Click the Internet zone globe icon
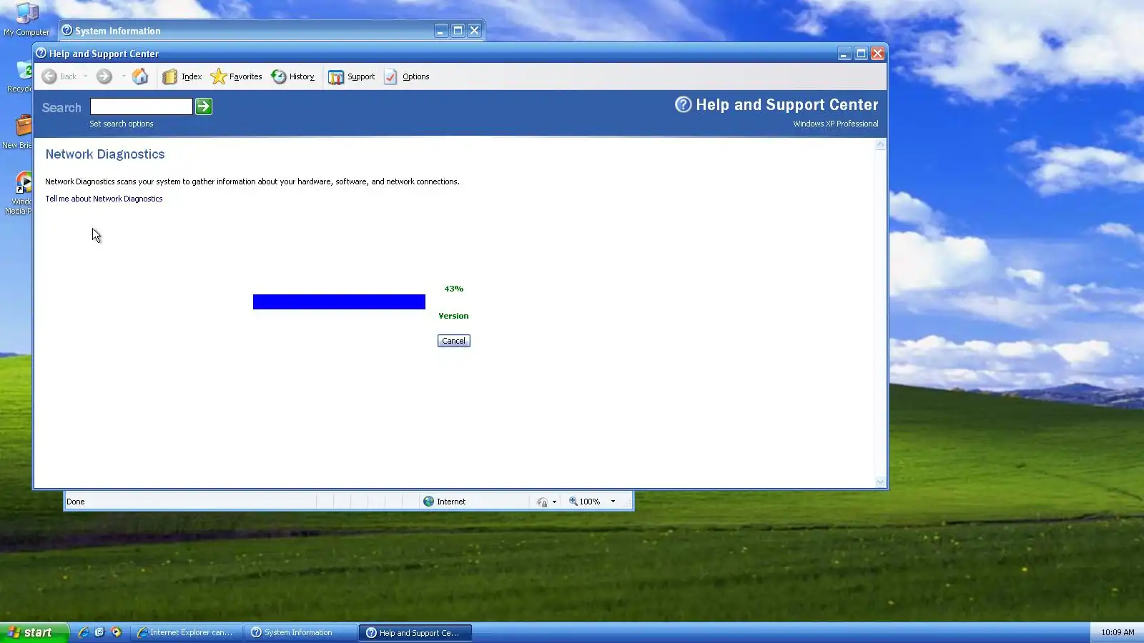1144x643 pixels. [x=429, y=502]
